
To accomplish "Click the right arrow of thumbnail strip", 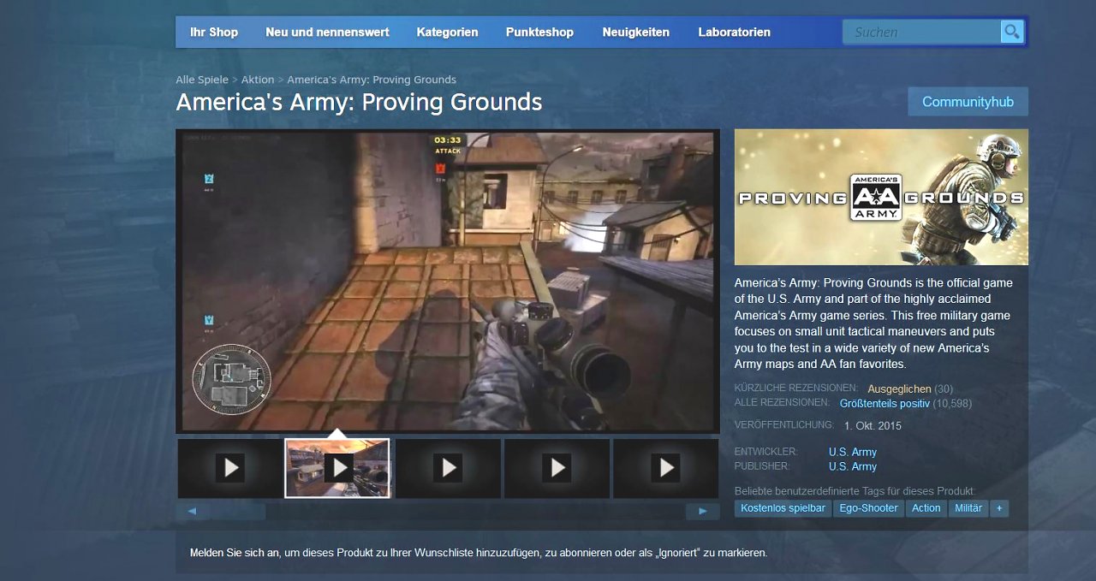I will coord(702,511).
